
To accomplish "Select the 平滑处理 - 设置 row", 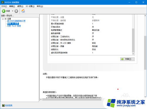I will tap(91, 17).
